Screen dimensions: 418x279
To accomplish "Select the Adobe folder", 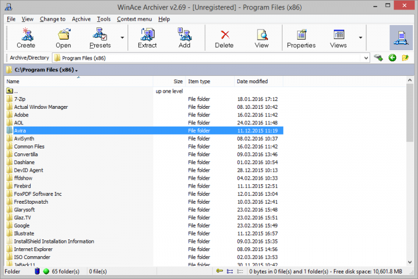I will pos(21,115).
